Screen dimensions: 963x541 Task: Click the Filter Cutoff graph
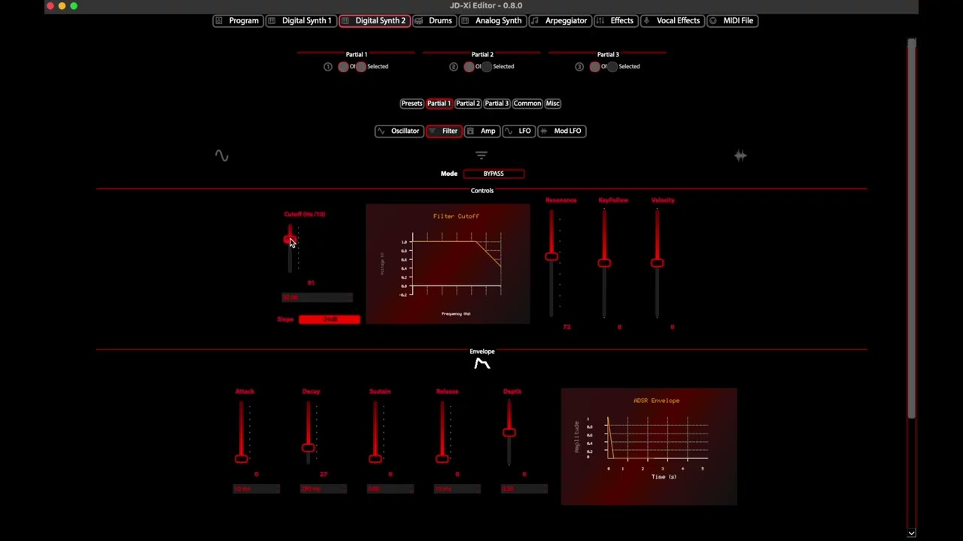tap(448, 264)
